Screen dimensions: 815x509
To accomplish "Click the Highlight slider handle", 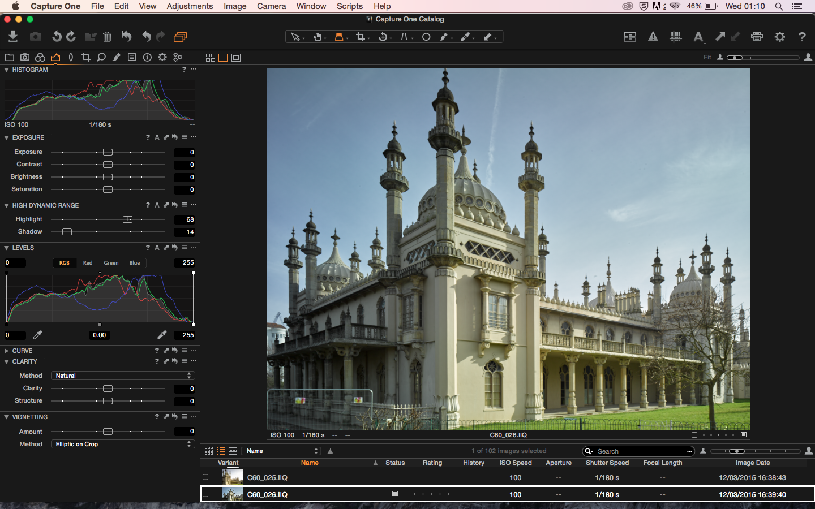I will coord(127,219).
